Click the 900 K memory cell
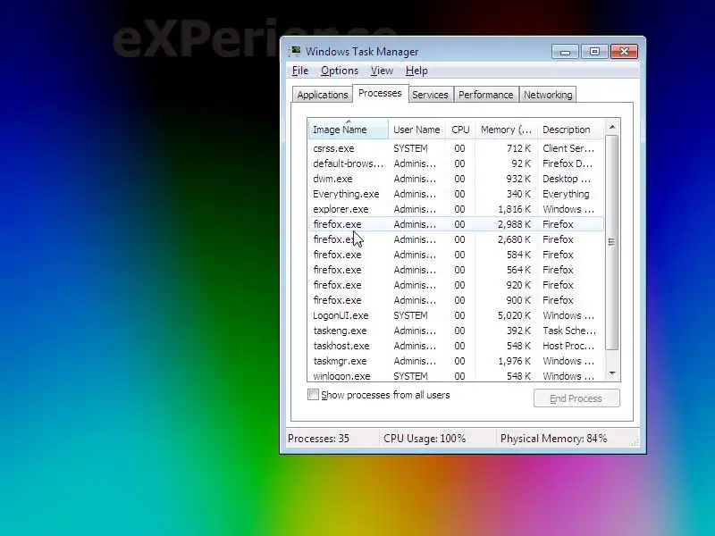Screen dimensions: 715x536 [x=518, y=300]
